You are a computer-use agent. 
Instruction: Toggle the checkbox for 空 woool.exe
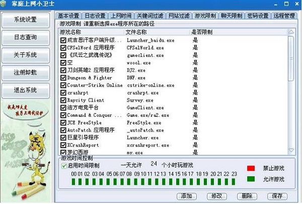[x=63, y=63]
